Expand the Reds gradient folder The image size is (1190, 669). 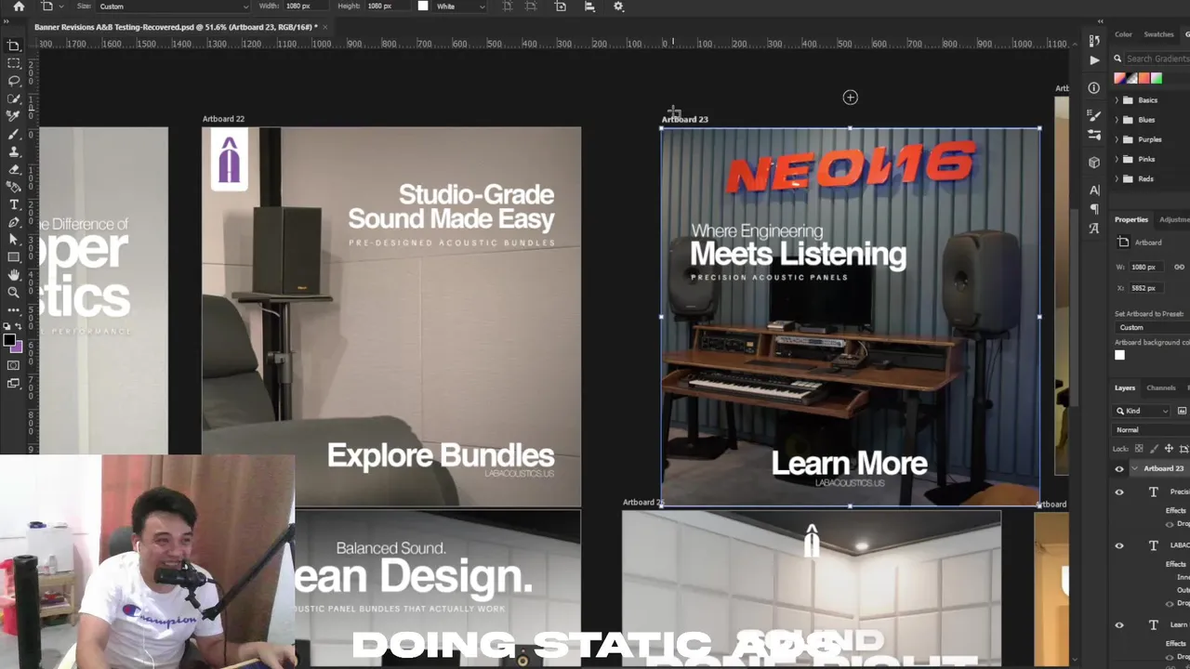pos(1117,178)
